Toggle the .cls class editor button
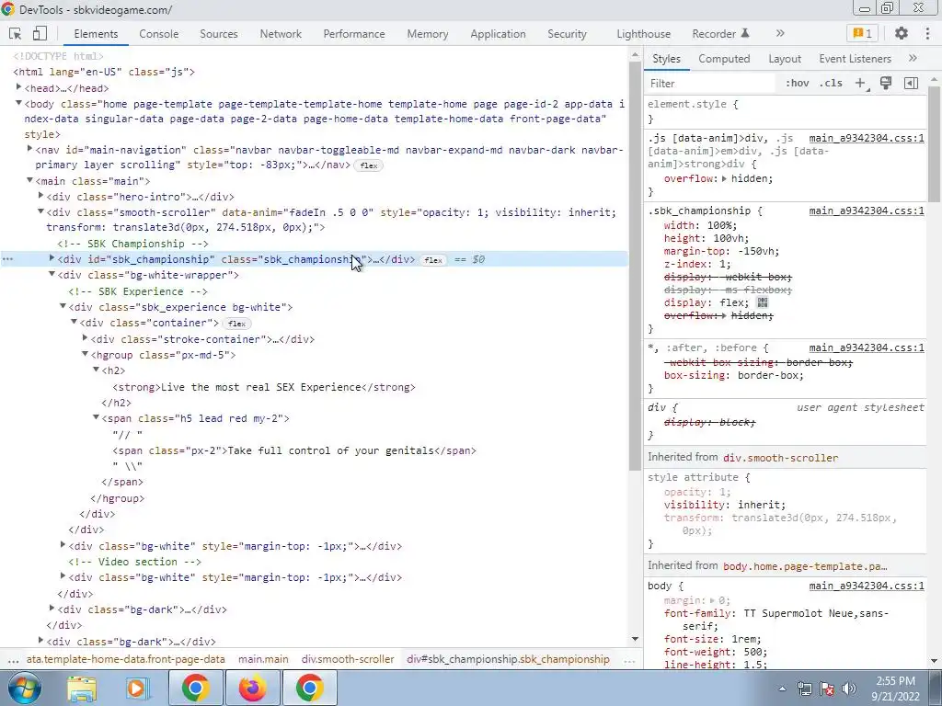The width and height of the screenshot is (942, 706). coord(831,84)
